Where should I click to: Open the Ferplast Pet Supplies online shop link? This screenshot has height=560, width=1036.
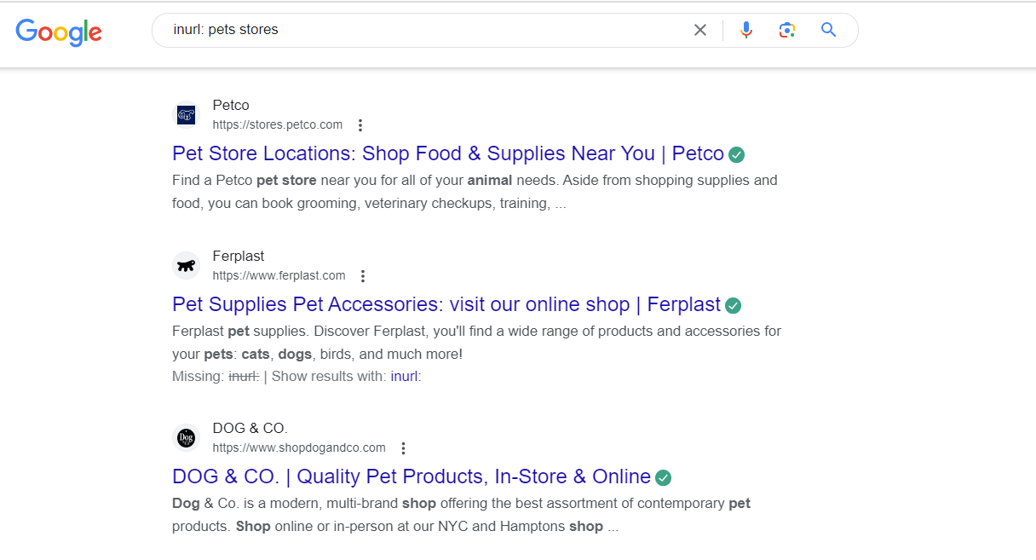446,305
